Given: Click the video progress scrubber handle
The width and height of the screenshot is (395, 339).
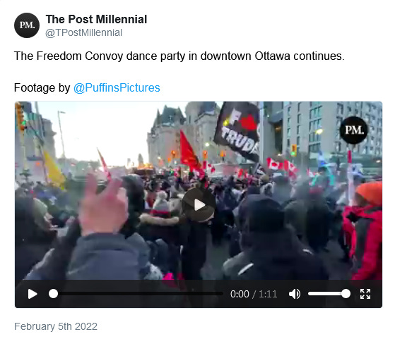Looking at the screenshot, I should pyautogui.click(x=53, y=294).
